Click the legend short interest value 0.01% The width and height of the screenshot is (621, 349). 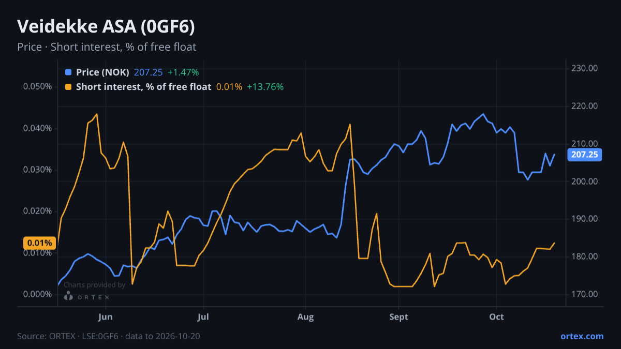pyautogui.click(x=229, y=87)
